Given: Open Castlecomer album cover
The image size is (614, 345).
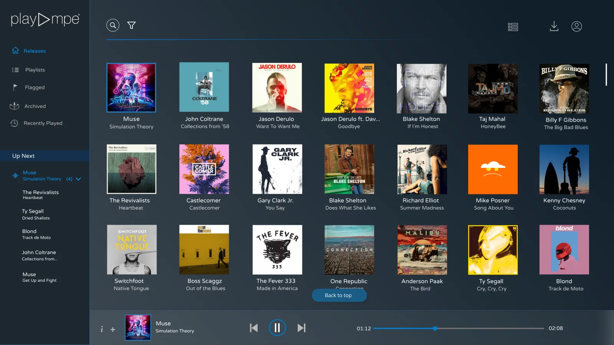Looking at the screenshot, I should 204,169.
